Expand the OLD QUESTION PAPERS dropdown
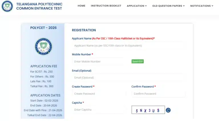The height and width of the screenshot is (121, 219). pyautogui.click(x=169, y=6)
